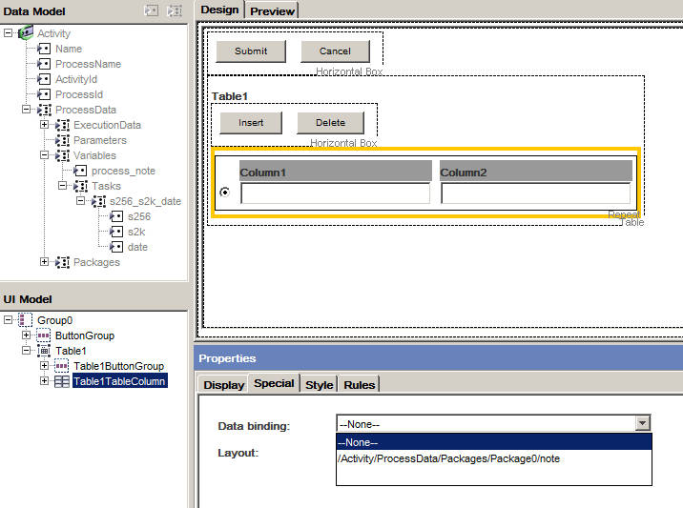Click the Group0 icon in UI Model
The width and height of the screenshot is (683, 508).
click(x=25, y=320)
